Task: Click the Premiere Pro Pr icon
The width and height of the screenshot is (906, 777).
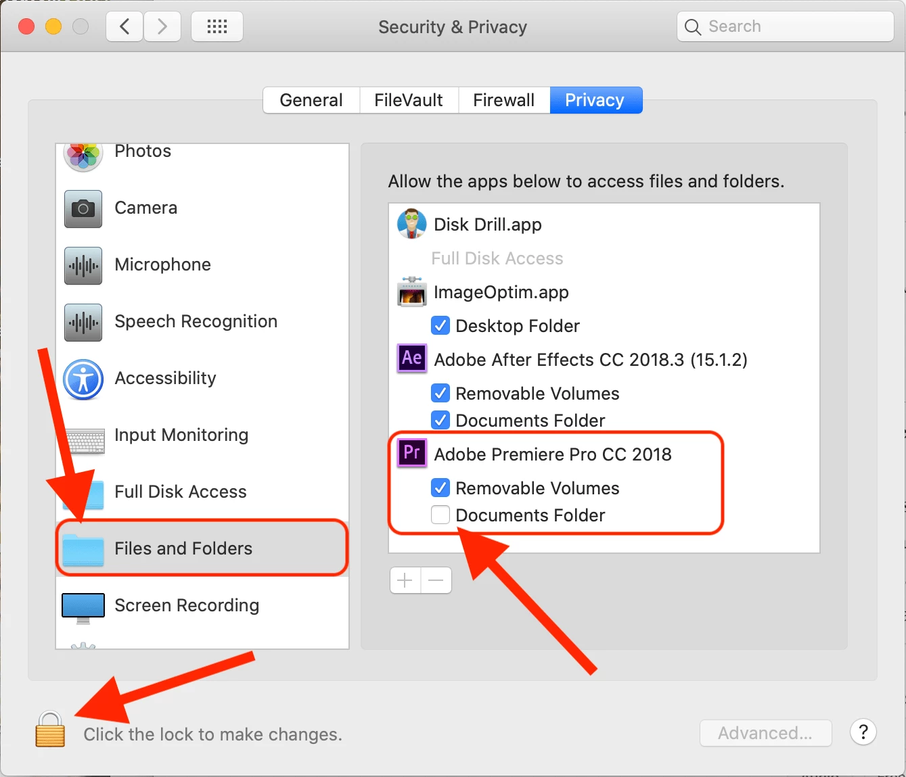Action: click(412, 453)
